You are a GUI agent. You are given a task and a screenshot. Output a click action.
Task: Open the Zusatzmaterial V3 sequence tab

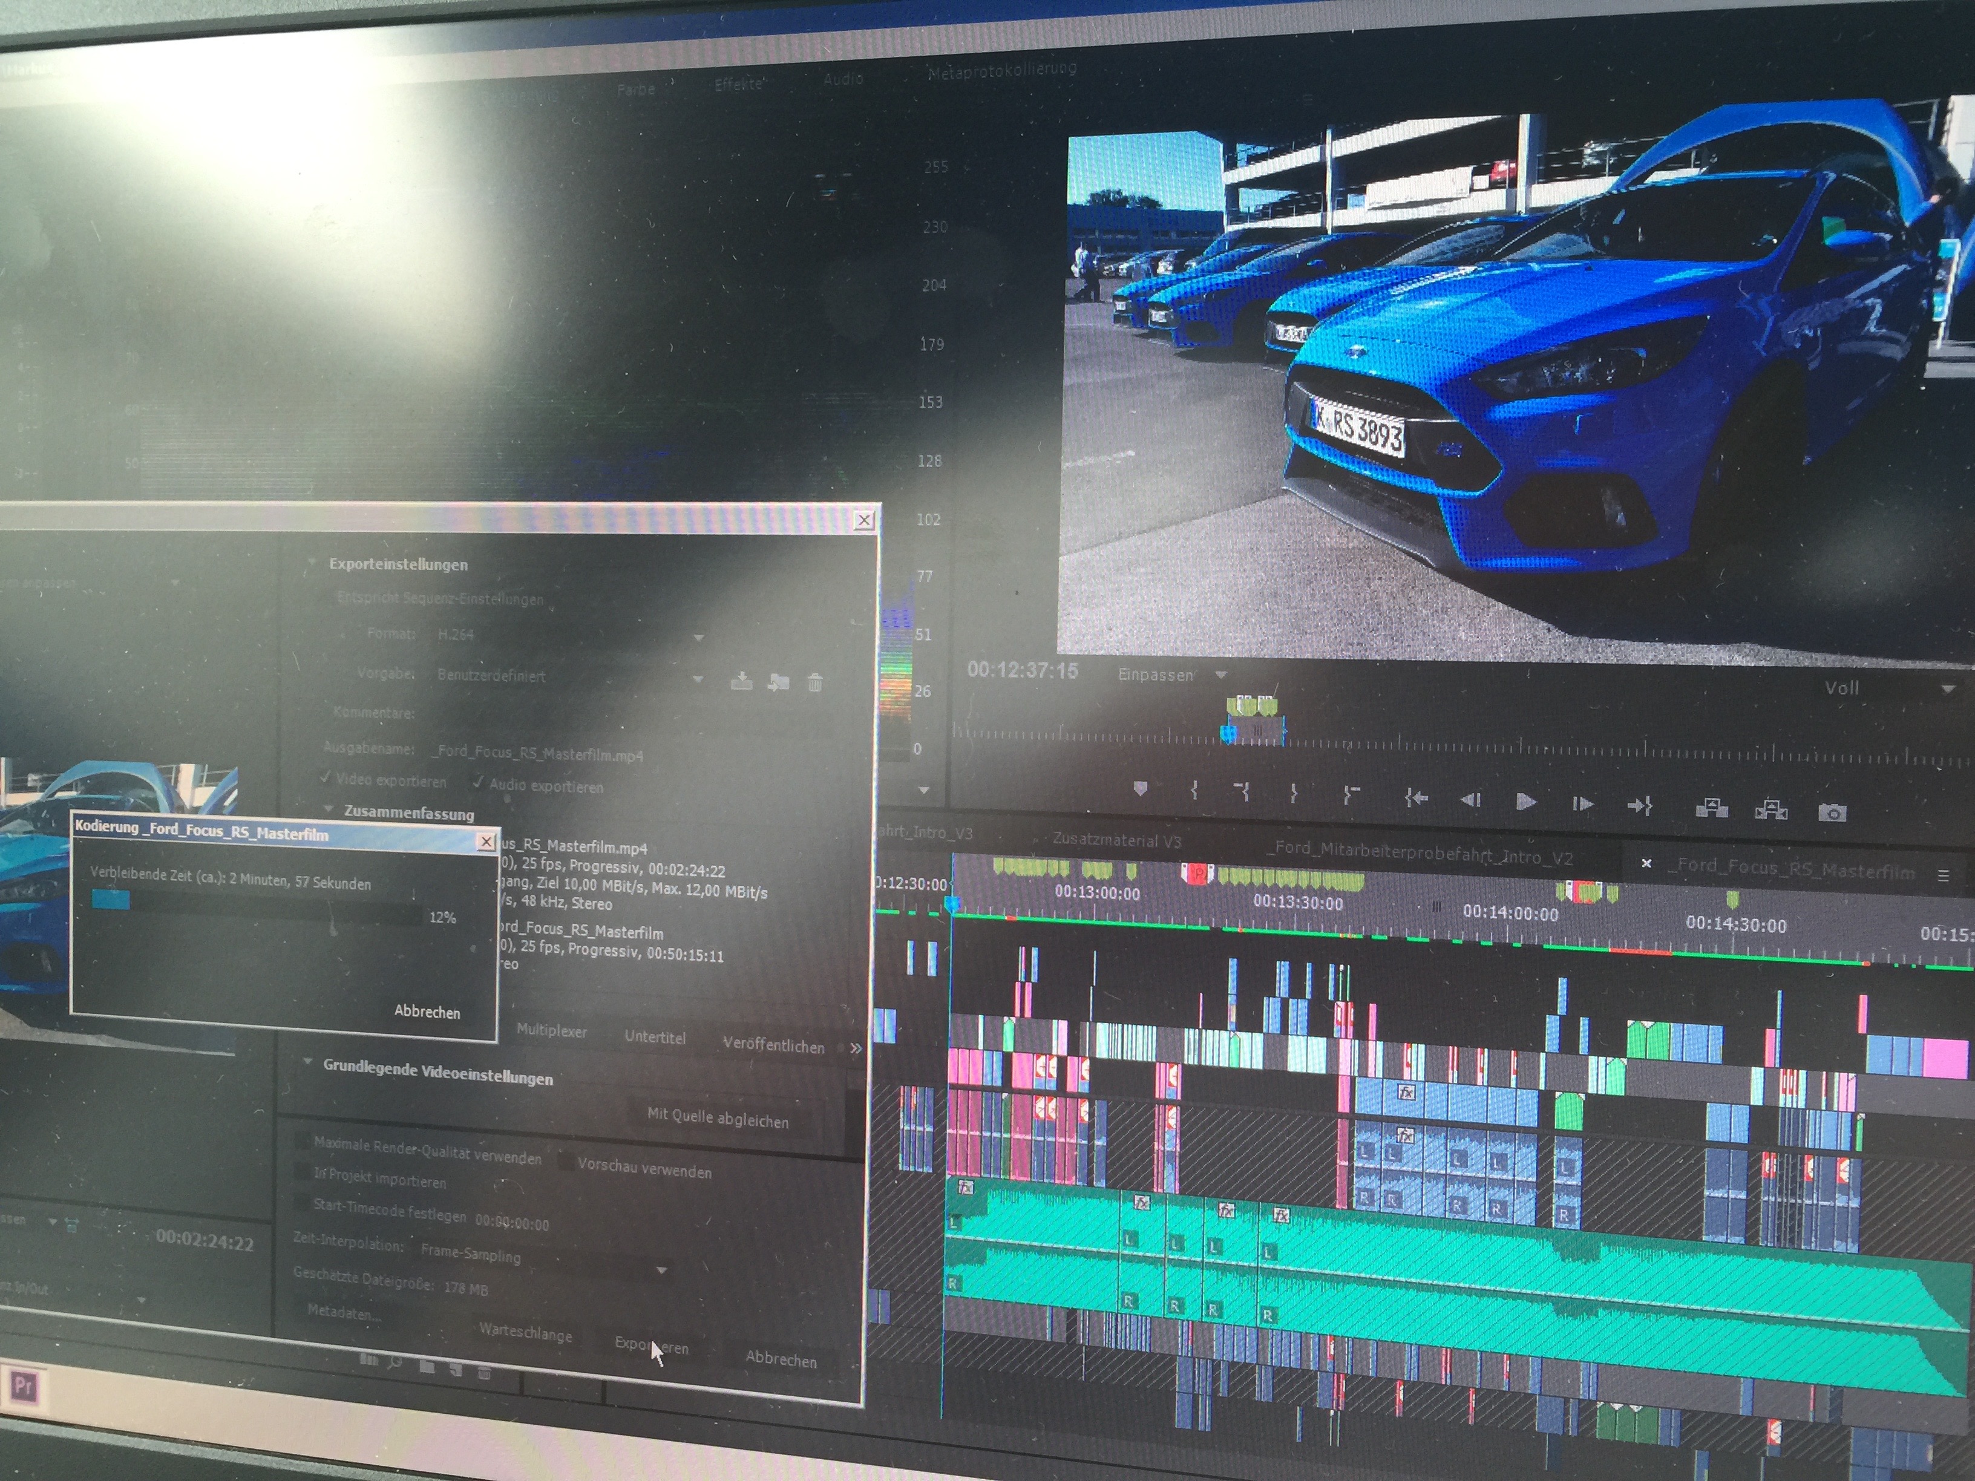(x=1116, y=840)
